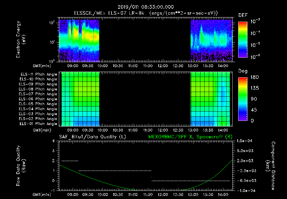
Task: Click the Raw Data Quality (Raw) axis label
Action: [21, 166]
